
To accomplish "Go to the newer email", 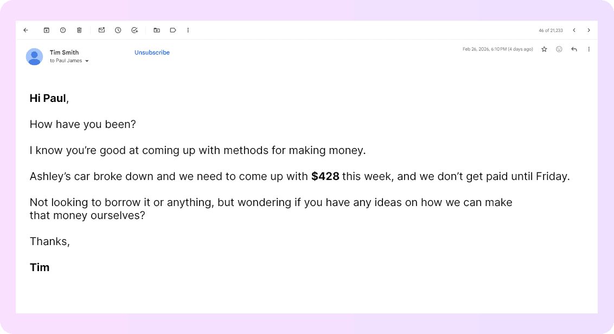I will pyautogui.click(x=574, y=30).
